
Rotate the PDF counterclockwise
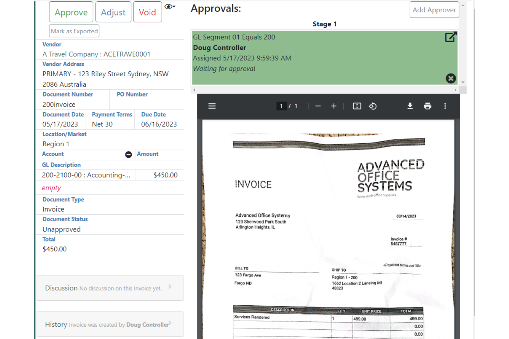(373, 106)
